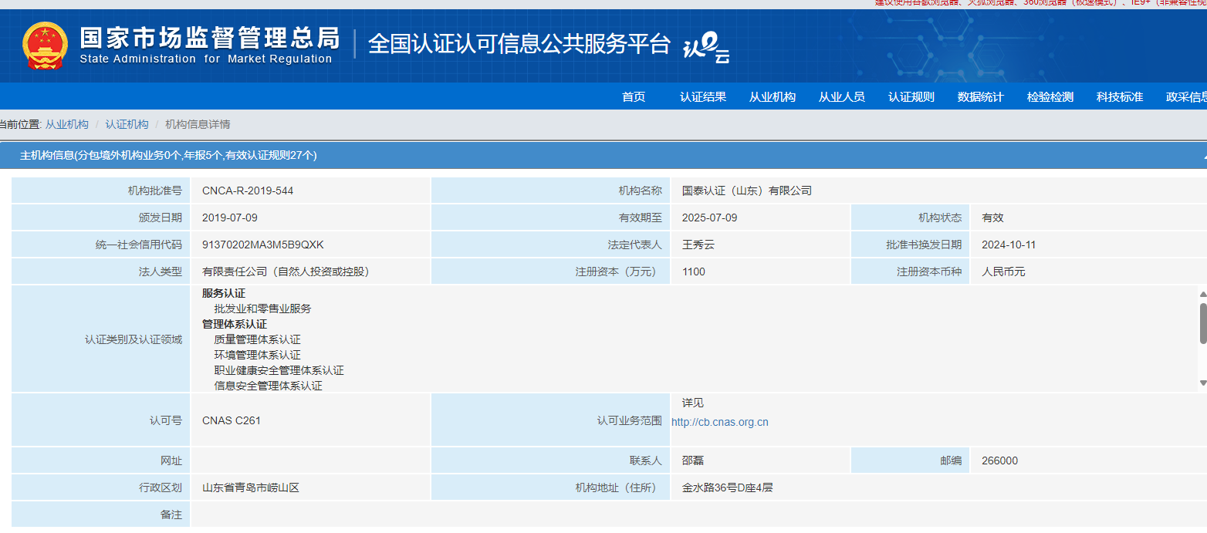Click the scrollbar up arrow
This screenshot has height=533, width=1207.
tap(1201, 293)
